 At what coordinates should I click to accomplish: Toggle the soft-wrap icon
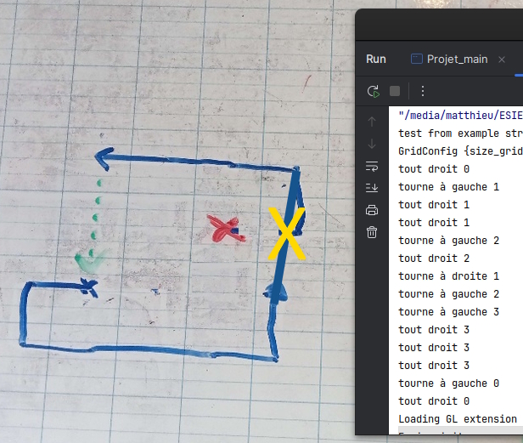pyautogui.click(x=372, y=166)
